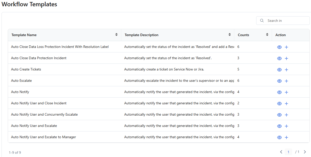Click the search magnifier icon
The width and height of the screenshot is (311, 157).
pos(262,21)
